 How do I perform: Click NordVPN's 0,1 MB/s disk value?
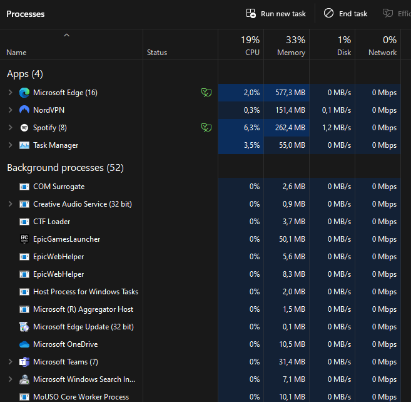click(x=337, y=110)
